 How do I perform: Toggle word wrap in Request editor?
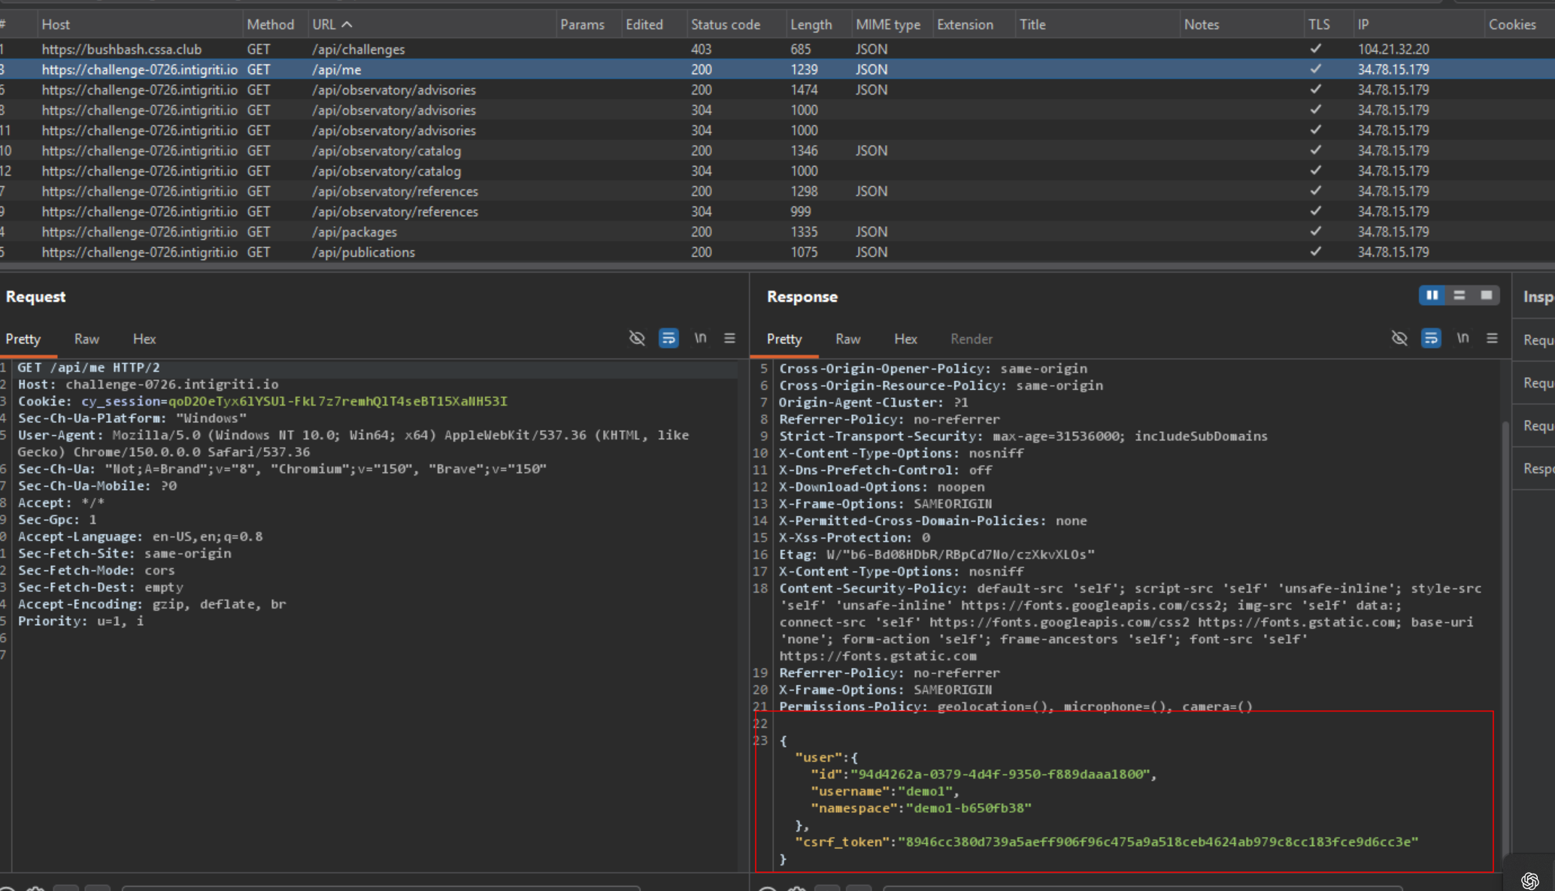click(x=668, y=338)
